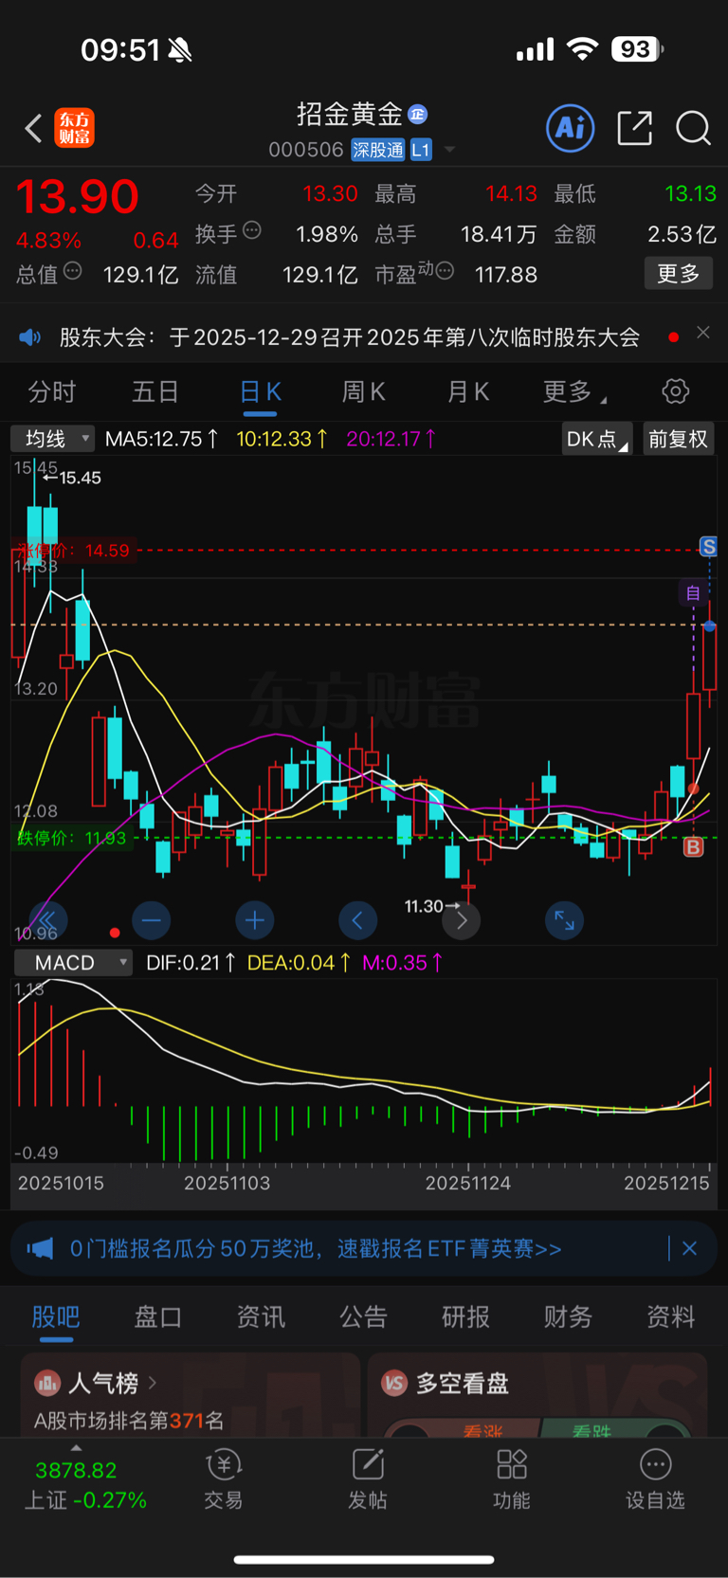Tap the MA5:12.75 value
This screenshot has width=728, height=1578.
tap(161, 439)
